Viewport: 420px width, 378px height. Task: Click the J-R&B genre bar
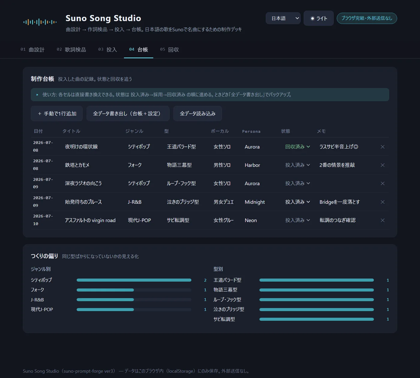(x=134, y=300)
